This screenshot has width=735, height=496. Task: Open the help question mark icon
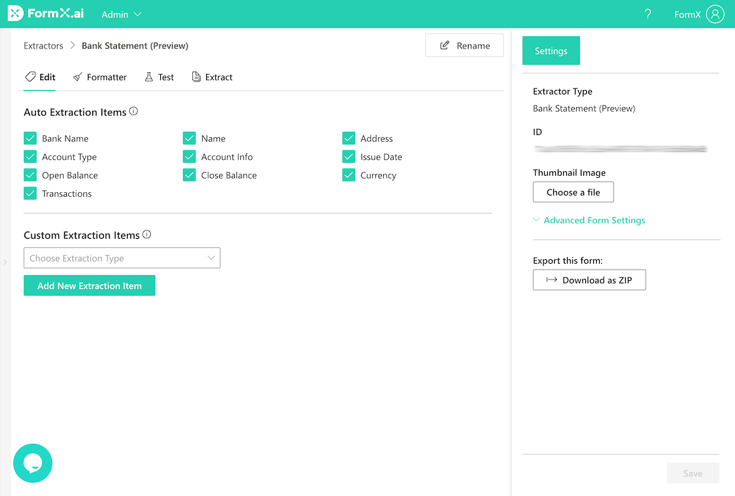647,14
